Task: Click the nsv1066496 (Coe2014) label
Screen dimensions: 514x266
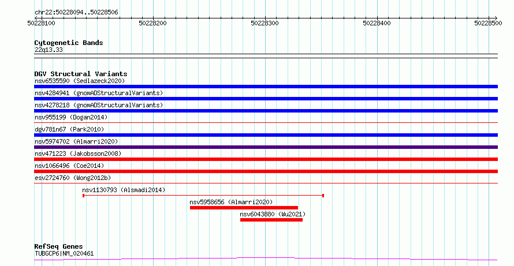Action: [69, 166]
